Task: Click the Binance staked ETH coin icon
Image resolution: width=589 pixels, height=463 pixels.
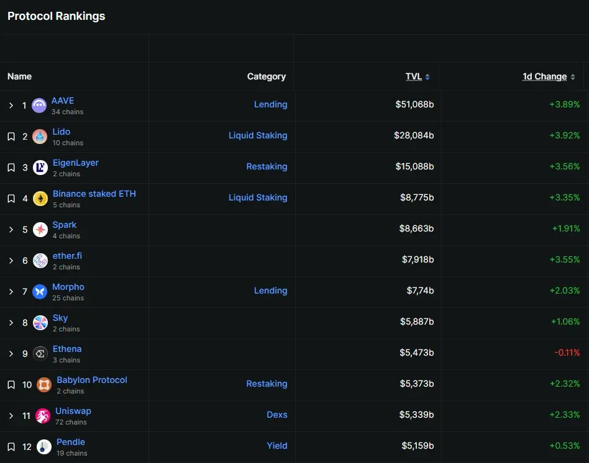Action: coord(40,199)
